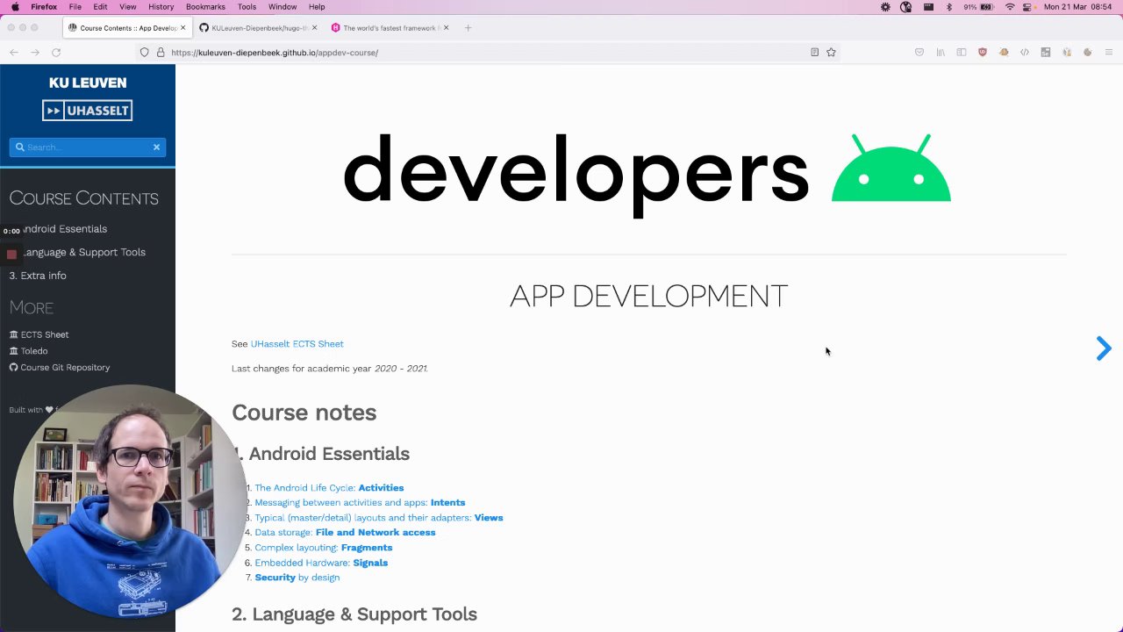Switch to the KULeuven-Diepenbeek GitHub tab
Viewport: 1123px width, 632px height.
(x=259, y=28)
